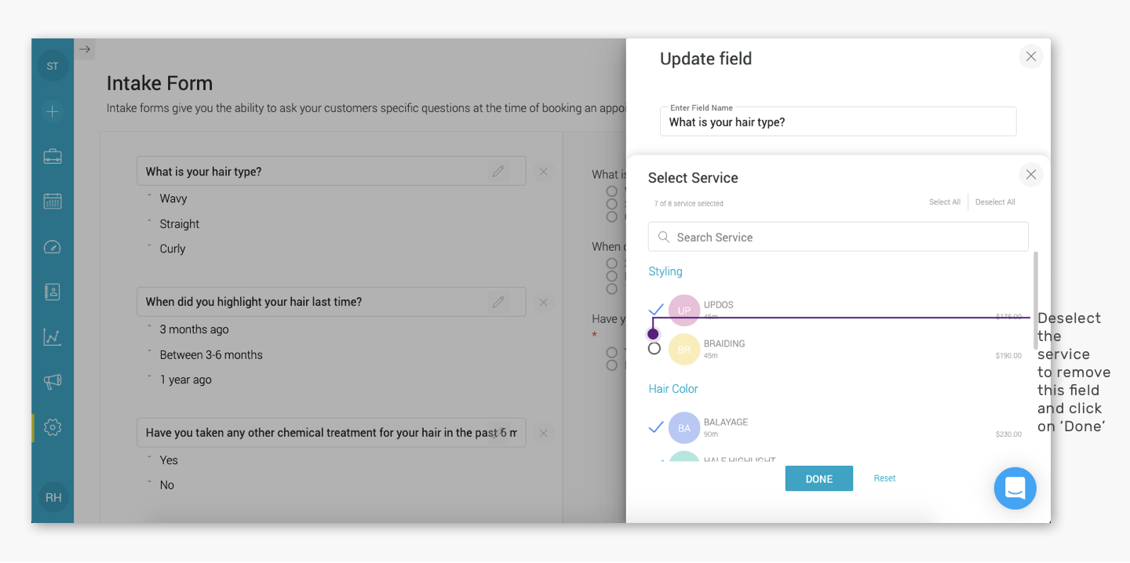Viewport: 1130px width, 563px height.
Task: Click the Styling category heading
Action: pyautogui.click(x=665, y=271)
